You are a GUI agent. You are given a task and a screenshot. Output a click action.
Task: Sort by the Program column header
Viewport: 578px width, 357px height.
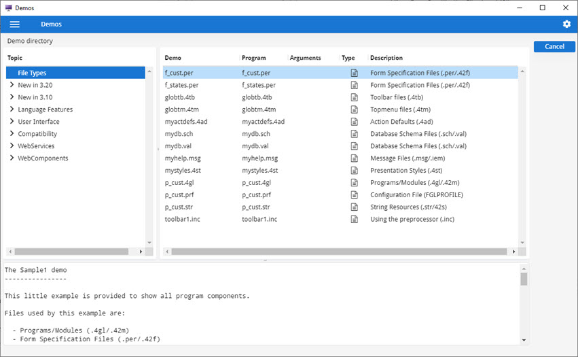tap(253, 58)
